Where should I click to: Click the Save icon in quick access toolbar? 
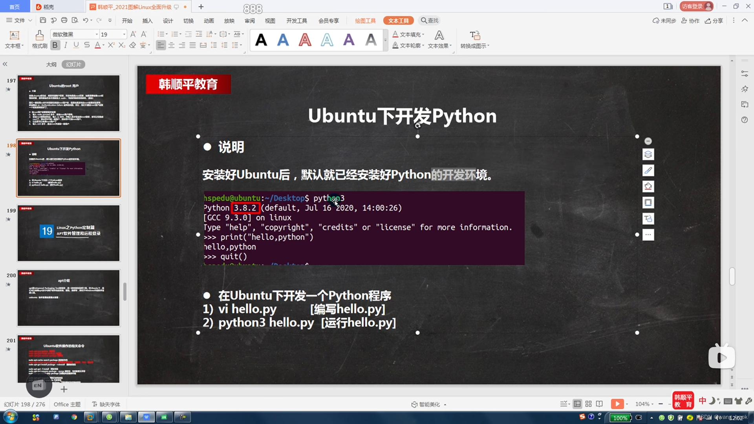43,20
